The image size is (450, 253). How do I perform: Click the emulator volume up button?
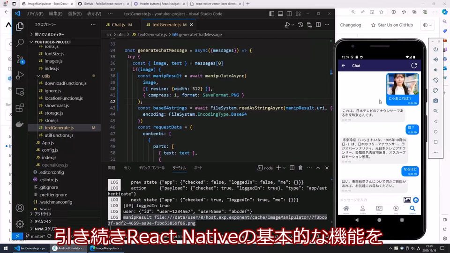(435, 60)
